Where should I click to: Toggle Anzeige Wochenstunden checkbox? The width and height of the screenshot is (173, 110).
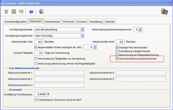click(x=117, y=47)
